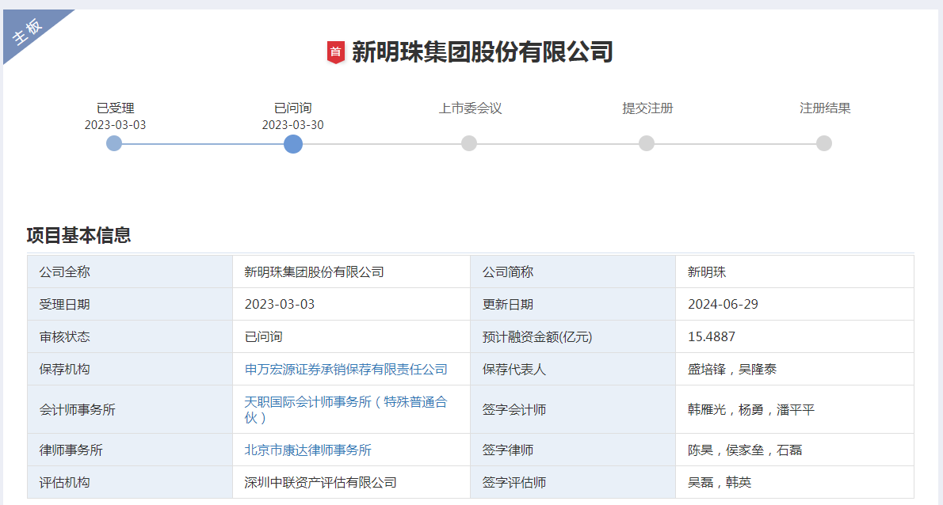Click the 2024-06-29 update date value
This screenshot has width=943, height=505.
click(x=723, y=305)
